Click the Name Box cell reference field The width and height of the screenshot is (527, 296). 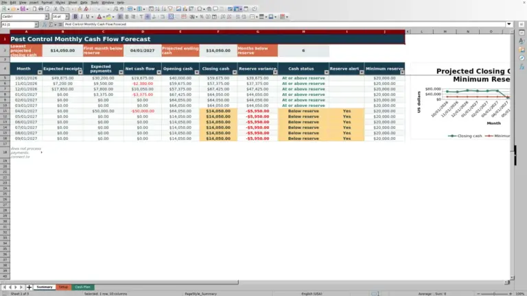click(17, 25)
